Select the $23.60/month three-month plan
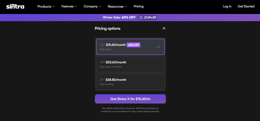Viewport: 260px width, 121px height. pos(130,64)
